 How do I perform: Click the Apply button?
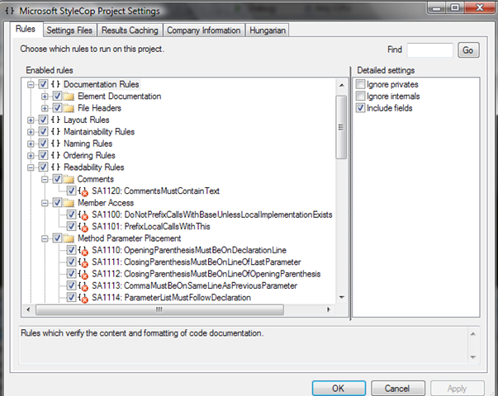click(x=457, y=389)
